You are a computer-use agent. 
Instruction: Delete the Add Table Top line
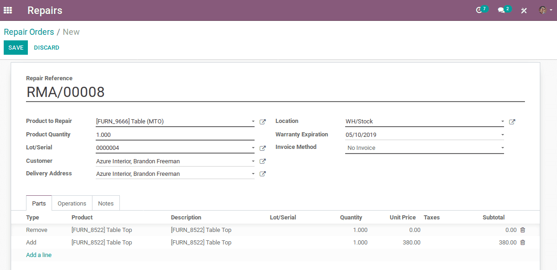pyautogui.click(x=523, y=243)
